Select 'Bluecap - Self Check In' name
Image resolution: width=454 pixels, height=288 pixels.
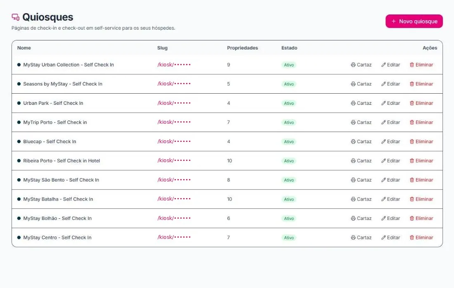click(50, 142)
